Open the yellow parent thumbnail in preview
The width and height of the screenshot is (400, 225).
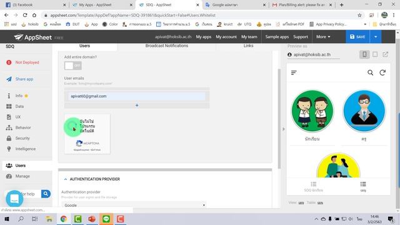(x=338, y=165)
